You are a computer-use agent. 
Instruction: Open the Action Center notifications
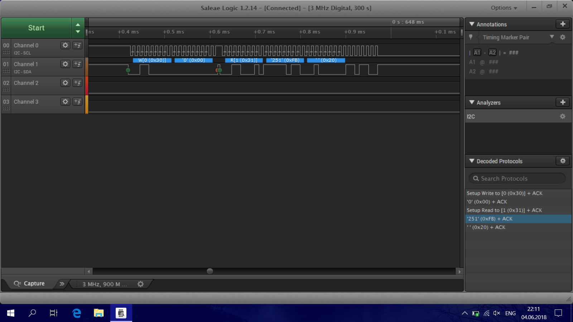(x=558, y=313)
